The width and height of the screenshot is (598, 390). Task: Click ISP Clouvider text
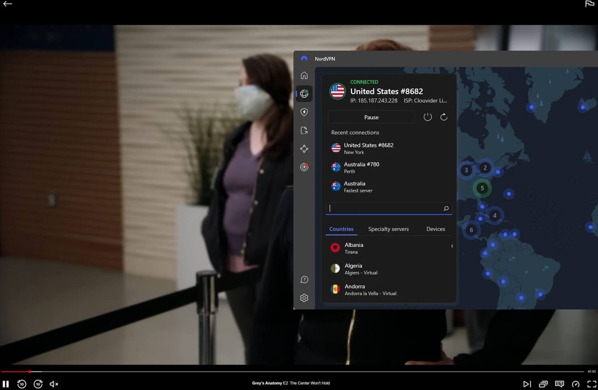coord(425,101)
